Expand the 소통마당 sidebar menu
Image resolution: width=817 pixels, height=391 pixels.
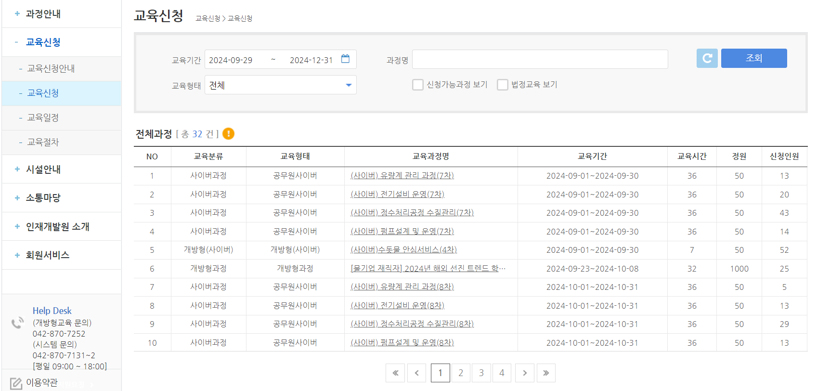click(x=62, y=198)
